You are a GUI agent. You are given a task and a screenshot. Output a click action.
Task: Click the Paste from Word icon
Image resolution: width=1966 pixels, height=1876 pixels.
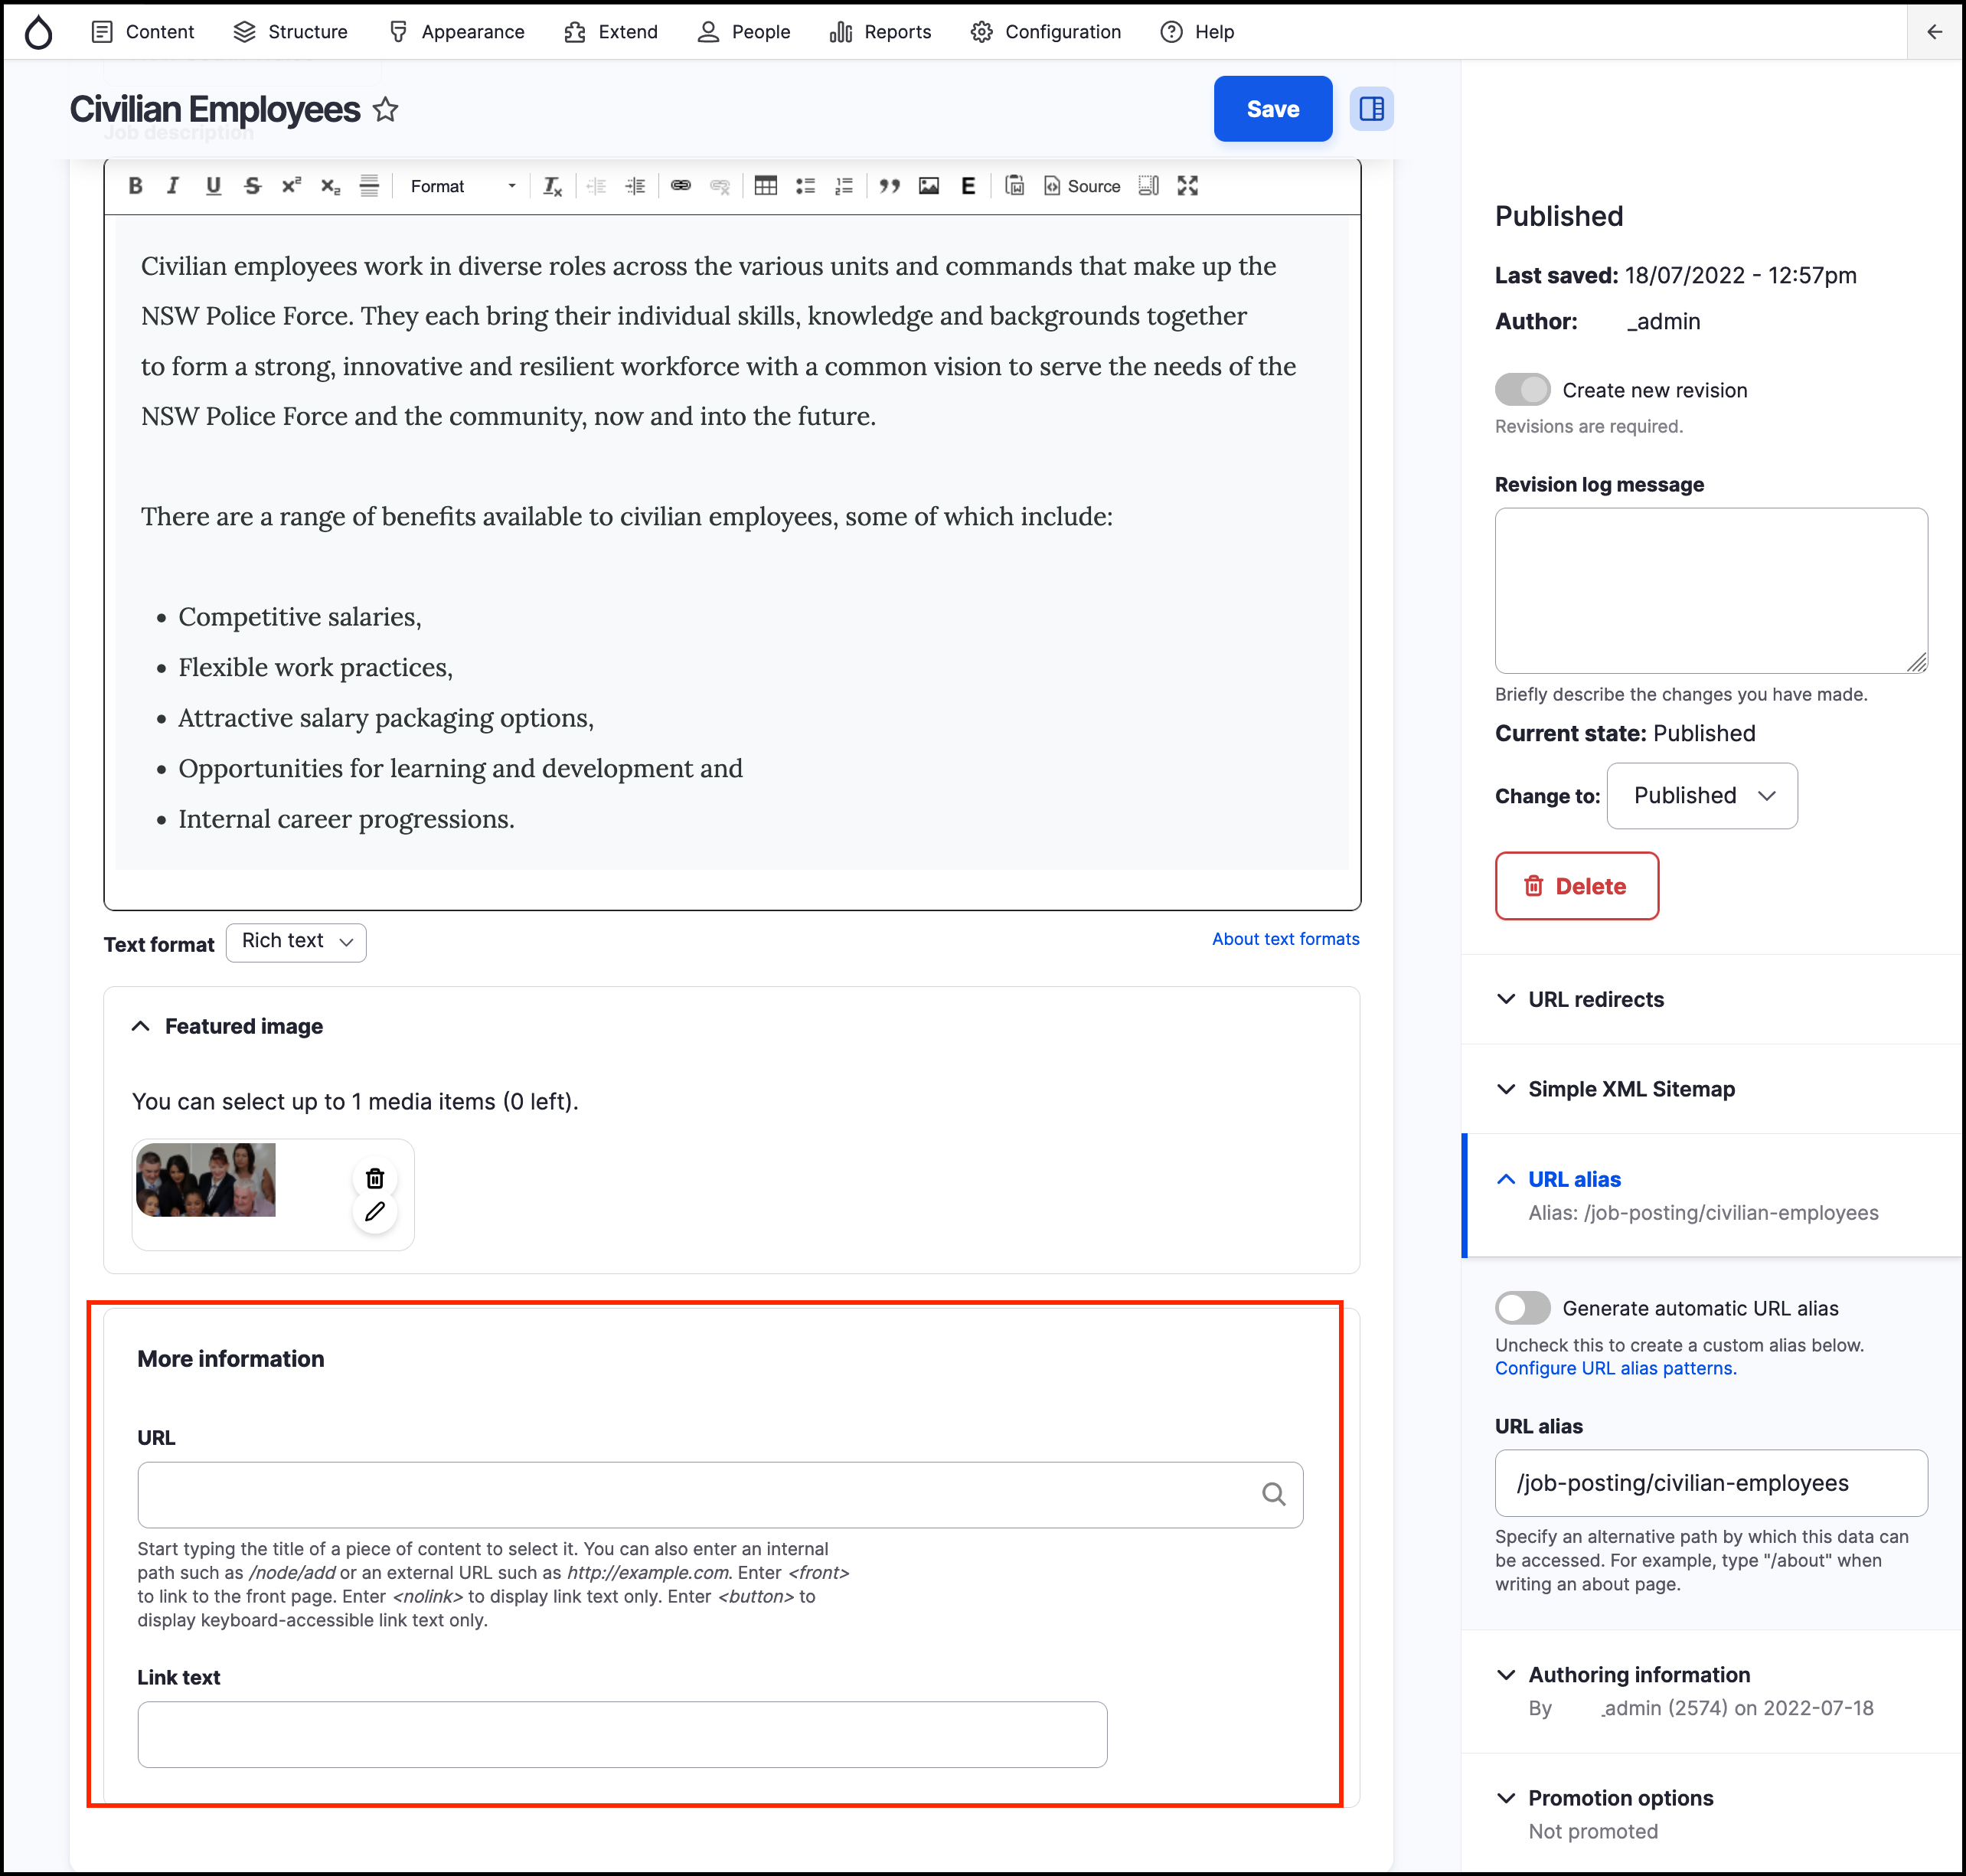(1014, 186)
